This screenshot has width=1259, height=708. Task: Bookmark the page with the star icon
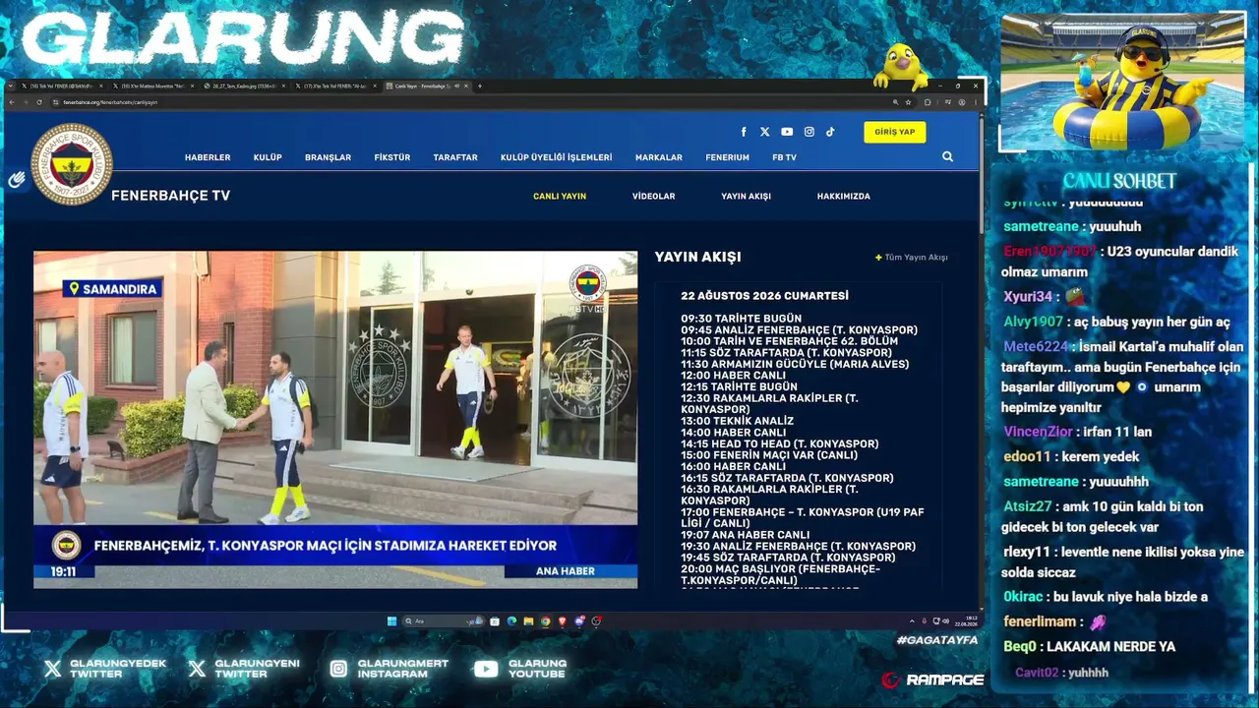(x=908, y=101)
